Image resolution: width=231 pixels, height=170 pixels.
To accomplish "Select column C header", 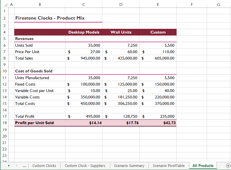I will point(84,4).
